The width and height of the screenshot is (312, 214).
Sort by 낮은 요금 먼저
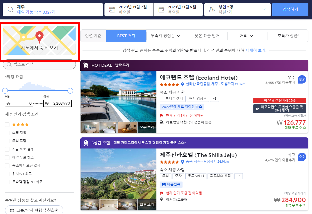tap(207, 36)
